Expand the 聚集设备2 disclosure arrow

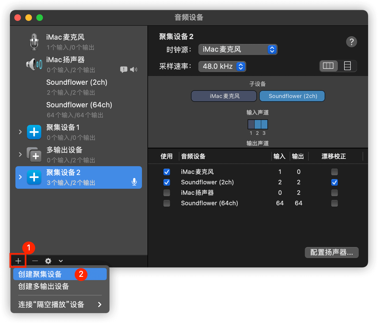pyautogui.click(x=20, y=177)
